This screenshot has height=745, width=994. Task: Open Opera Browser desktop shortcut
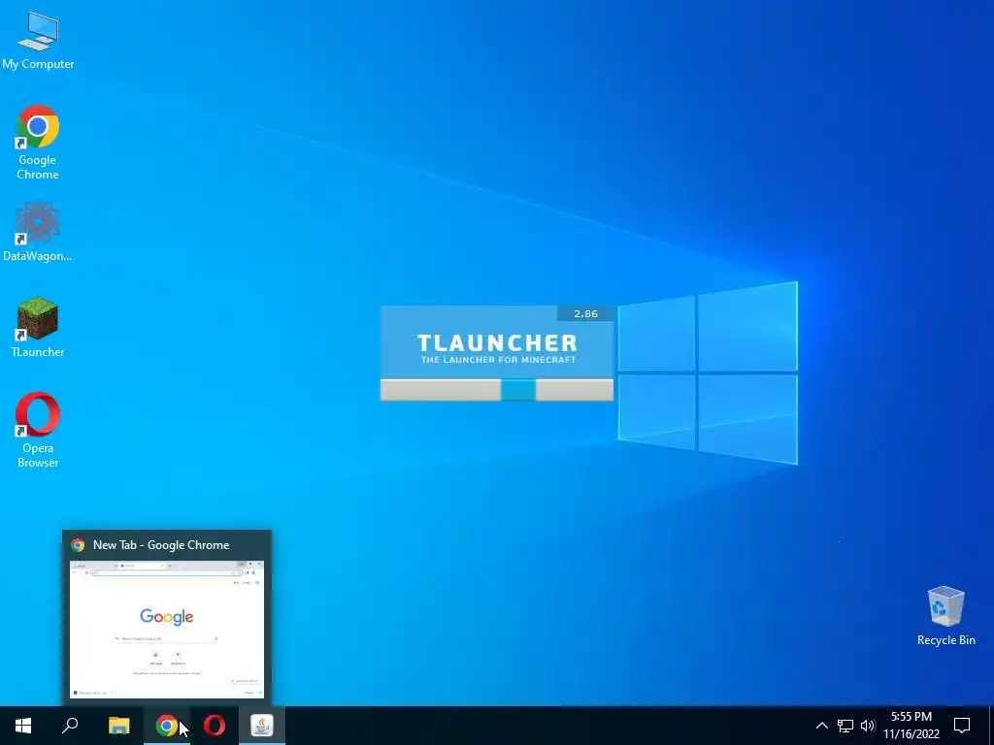38,430
